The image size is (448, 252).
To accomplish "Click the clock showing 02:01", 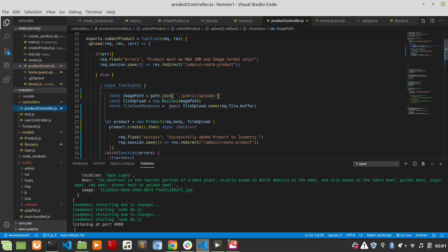I will 441,246.
